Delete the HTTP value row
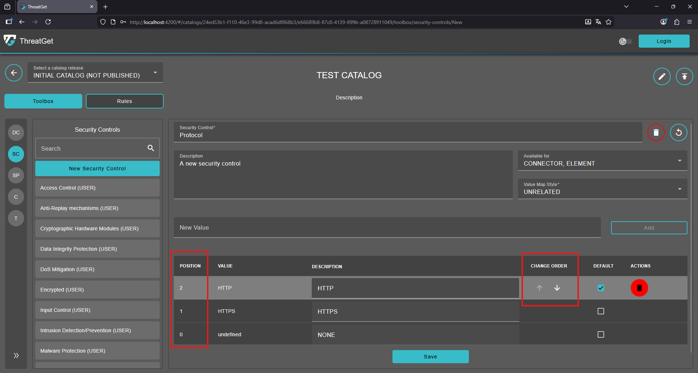 pos(639,288)
